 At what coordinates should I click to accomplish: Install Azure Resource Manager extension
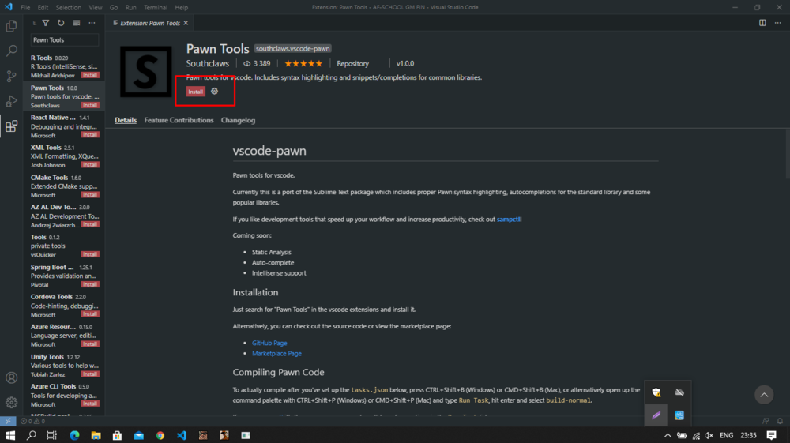[x=90, y=344]
